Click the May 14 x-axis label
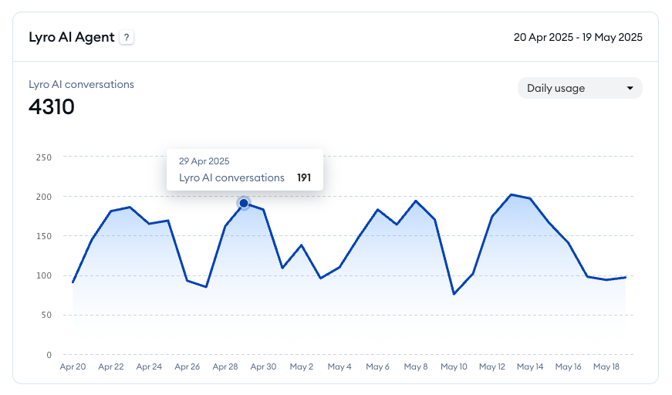 530,366
